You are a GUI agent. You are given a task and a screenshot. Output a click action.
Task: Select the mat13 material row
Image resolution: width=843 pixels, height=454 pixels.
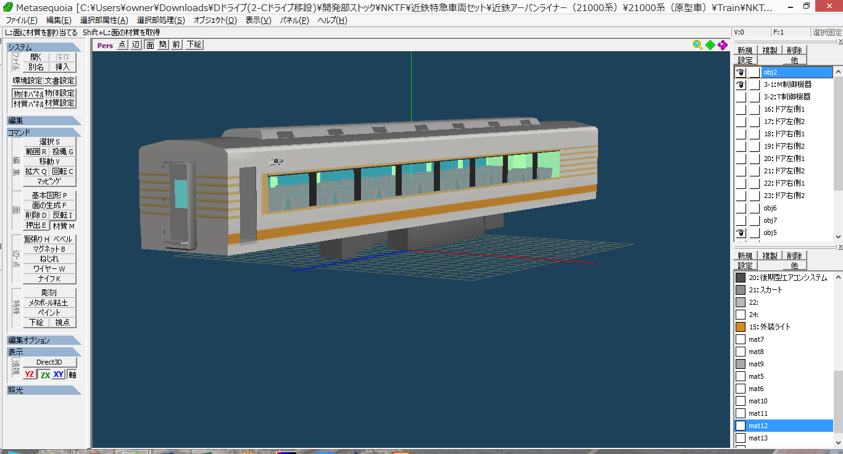(784, 438)
